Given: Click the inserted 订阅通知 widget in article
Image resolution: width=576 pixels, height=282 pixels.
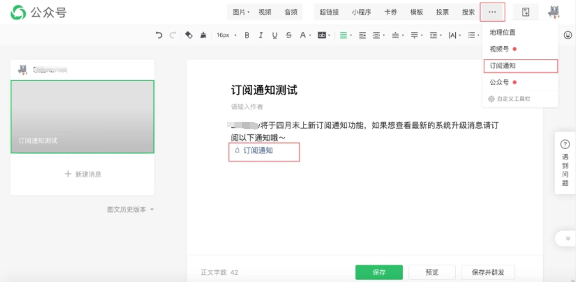Looking at the screenshot, I should (254, 150).
